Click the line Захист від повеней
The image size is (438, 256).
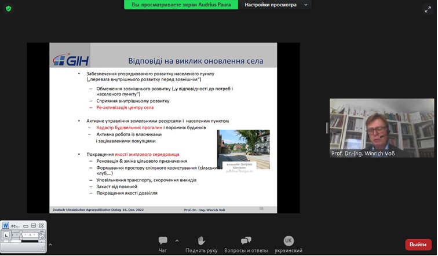point(117,186)
